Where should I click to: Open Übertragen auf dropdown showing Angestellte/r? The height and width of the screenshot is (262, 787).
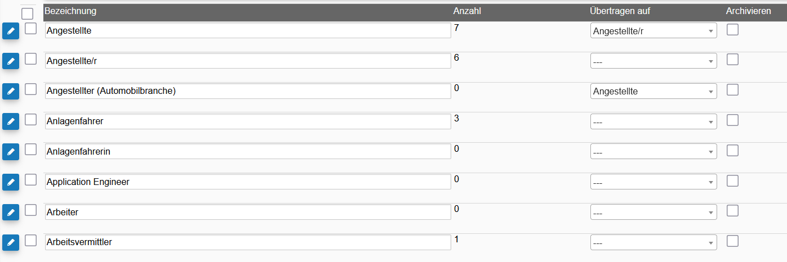(x=653, y=31)
